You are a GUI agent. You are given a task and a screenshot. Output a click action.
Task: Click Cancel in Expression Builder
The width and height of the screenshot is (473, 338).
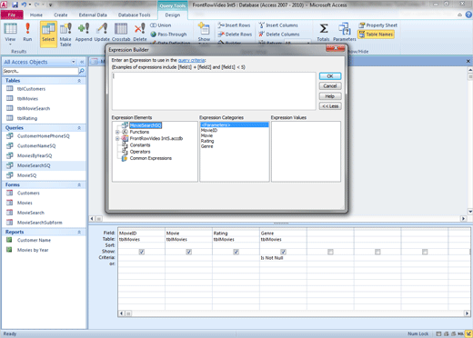click(x=330, y=86)
